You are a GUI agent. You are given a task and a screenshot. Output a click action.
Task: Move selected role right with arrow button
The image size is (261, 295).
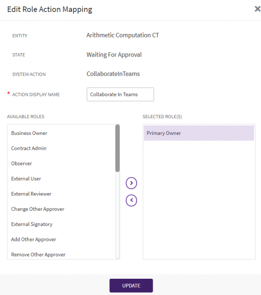[x=131, y=183]
